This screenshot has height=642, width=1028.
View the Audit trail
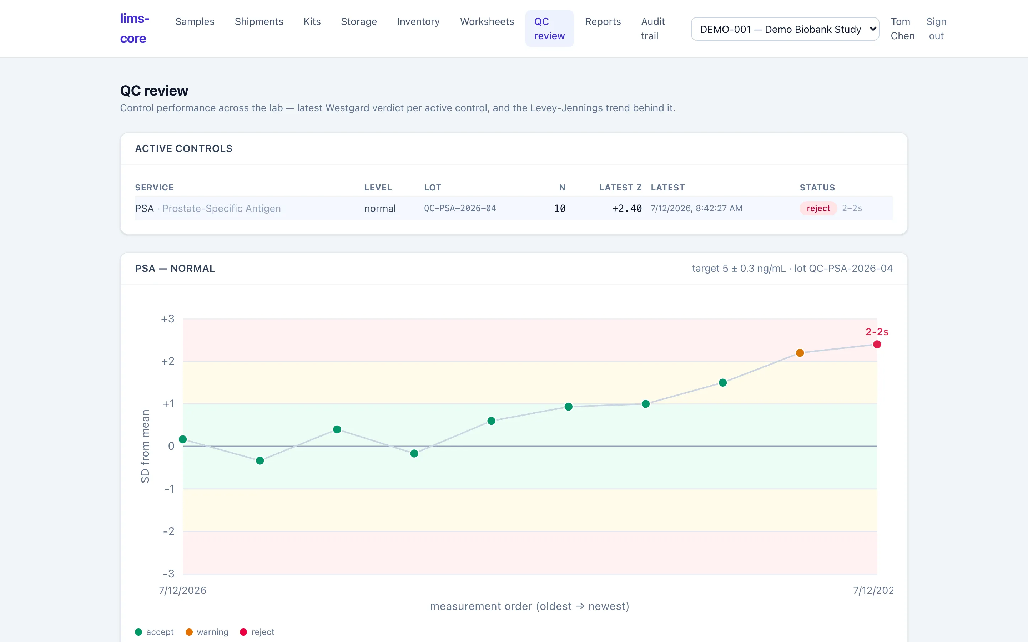(x=653, y=29)
